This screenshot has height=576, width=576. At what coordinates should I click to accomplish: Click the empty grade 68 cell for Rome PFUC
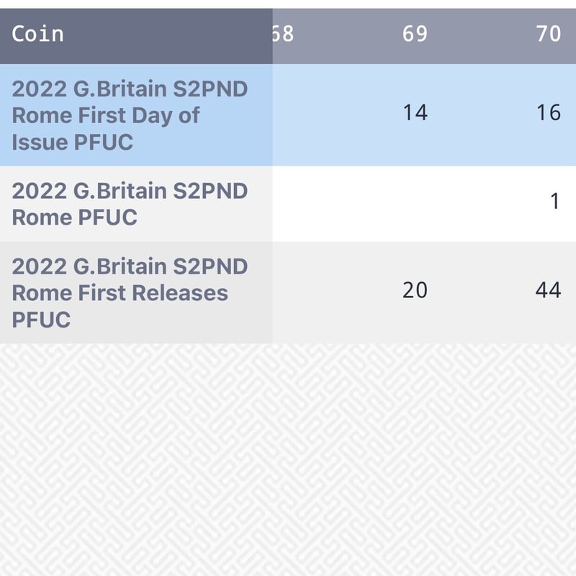coord(302,202)
